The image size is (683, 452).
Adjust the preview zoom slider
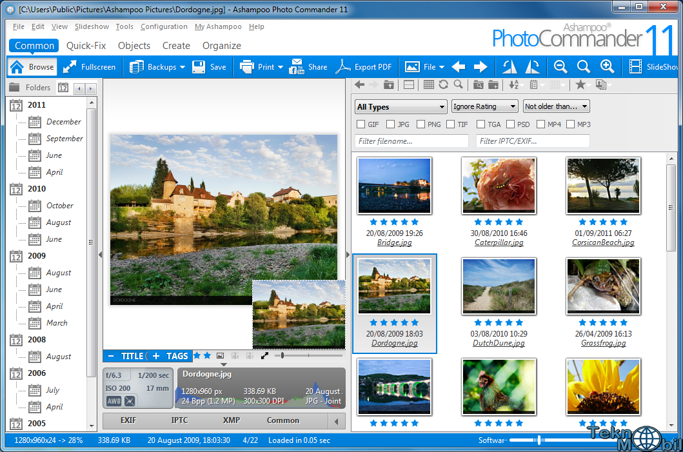282,356
